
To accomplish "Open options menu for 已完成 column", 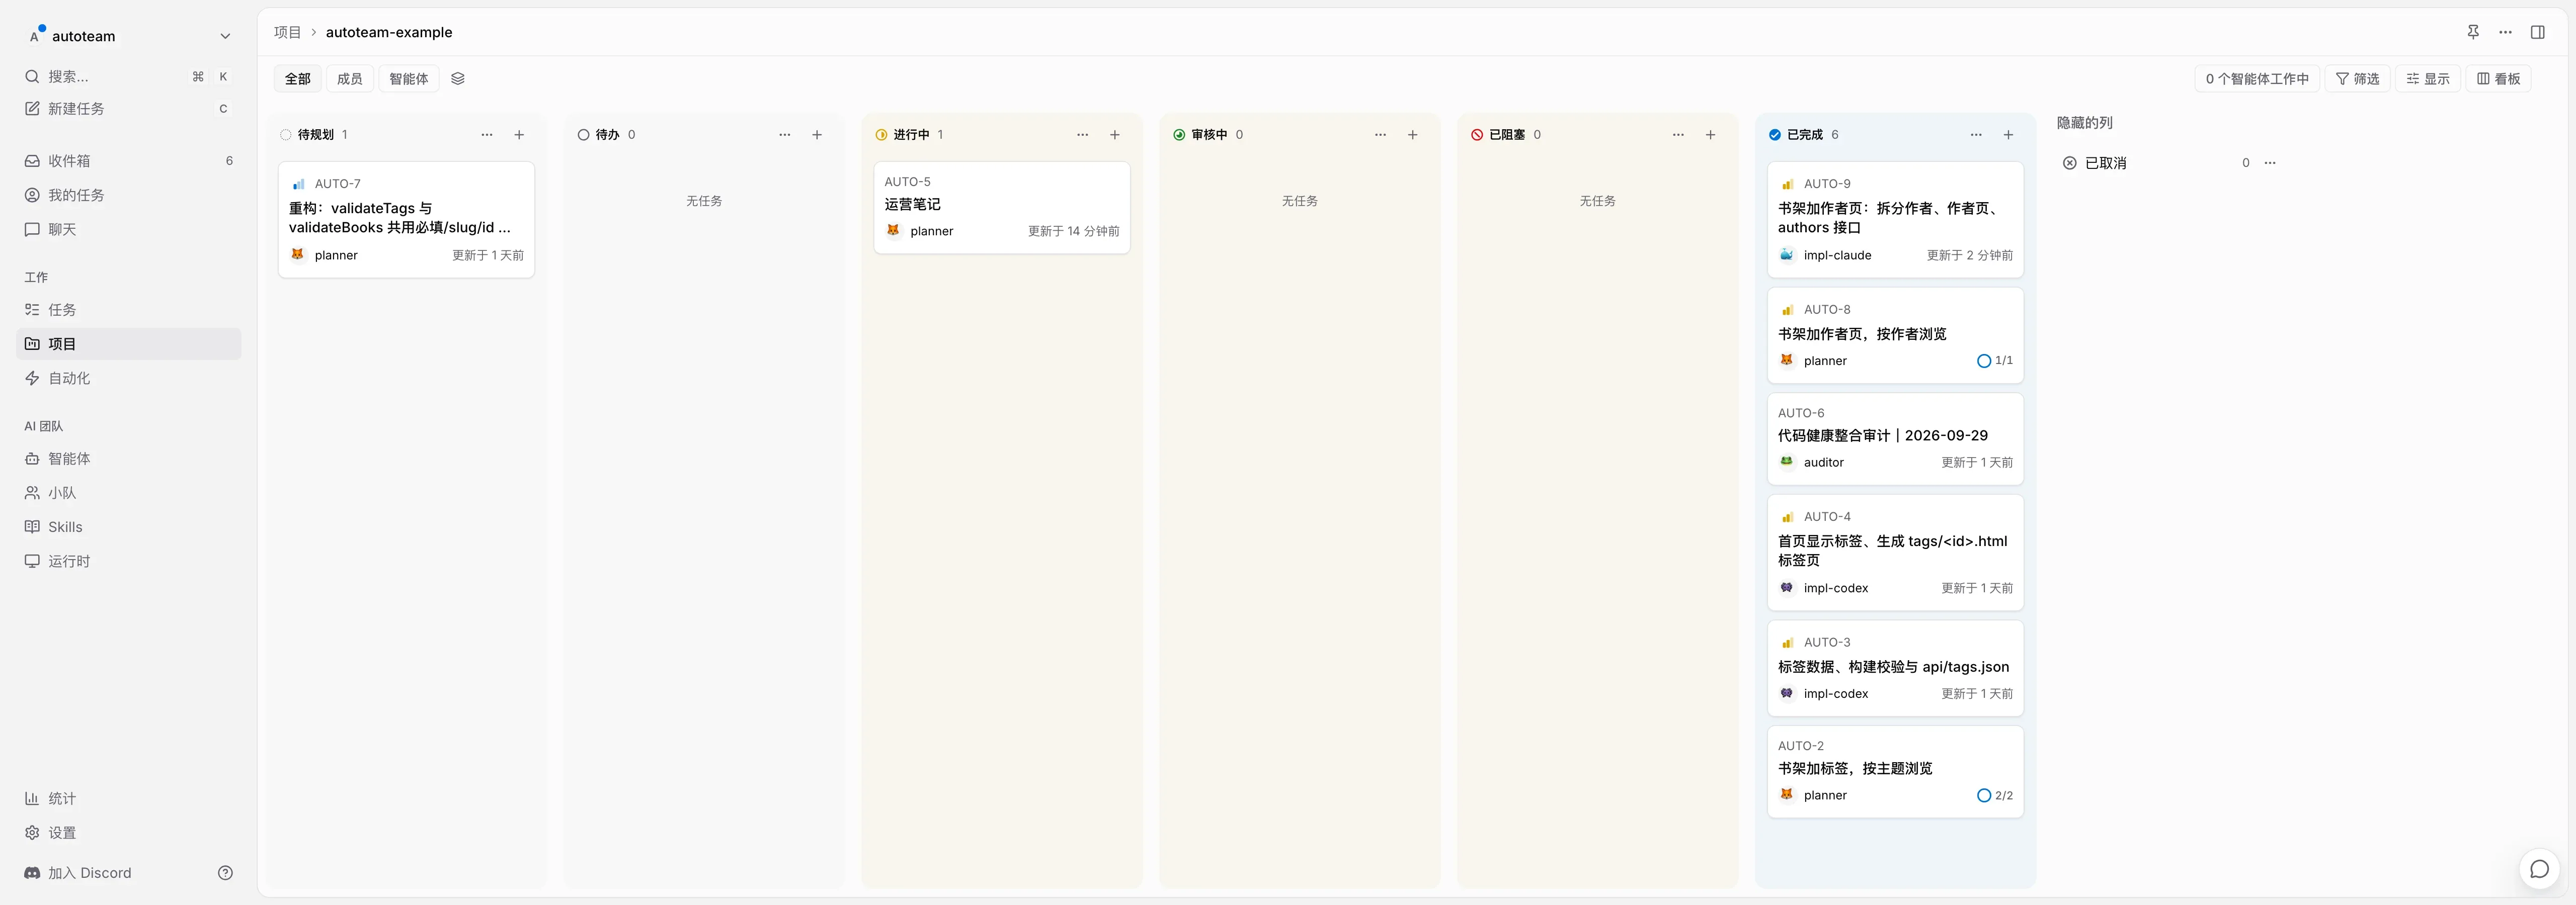I will [1976, 135].
